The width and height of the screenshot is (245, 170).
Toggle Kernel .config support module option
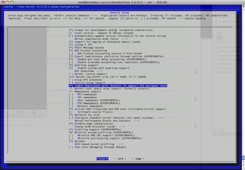(x=71, y=74)
